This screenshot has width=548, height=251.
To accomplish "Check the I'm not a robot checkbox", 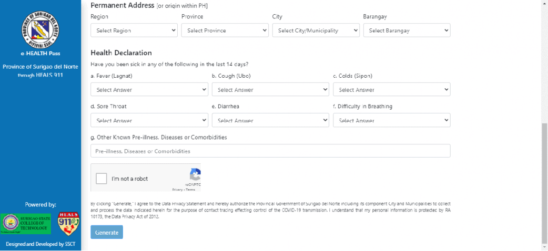I will tap(102, 179).
